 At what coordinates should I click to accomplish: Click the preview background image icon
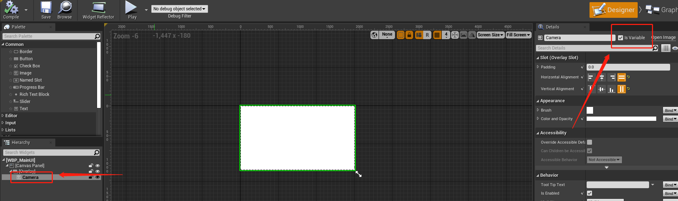point(464,35)
